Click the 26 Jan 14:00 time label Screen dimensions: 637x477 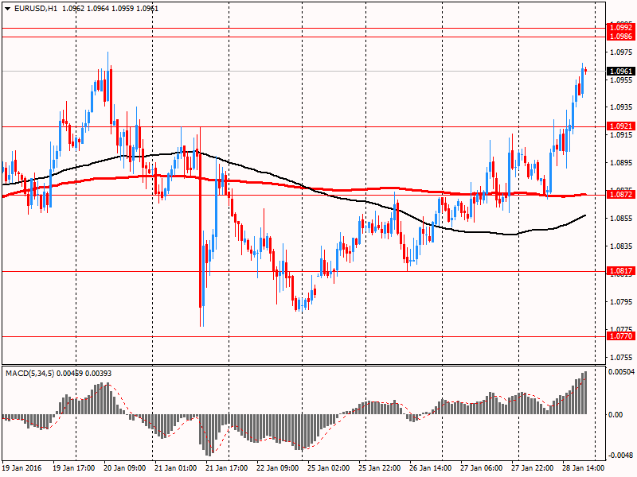[430, 468]
